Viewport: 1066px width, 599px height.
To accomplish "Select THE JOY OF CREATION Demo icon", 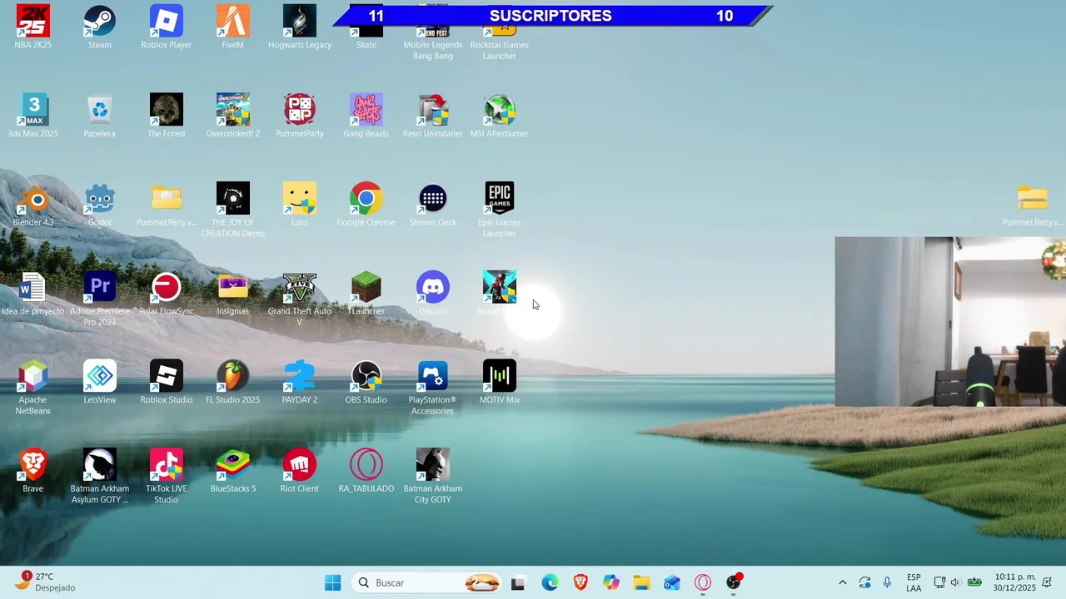I will (x=233, y=199).
